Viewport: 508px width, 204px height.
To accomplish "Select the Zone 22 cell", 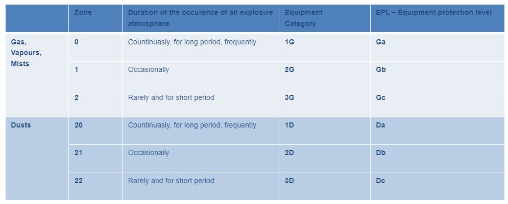I will [x=79, y=181].
